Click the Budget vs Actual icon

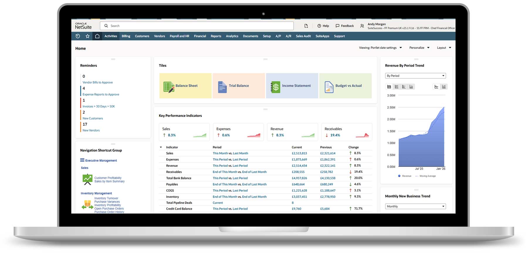pos(329,87)
